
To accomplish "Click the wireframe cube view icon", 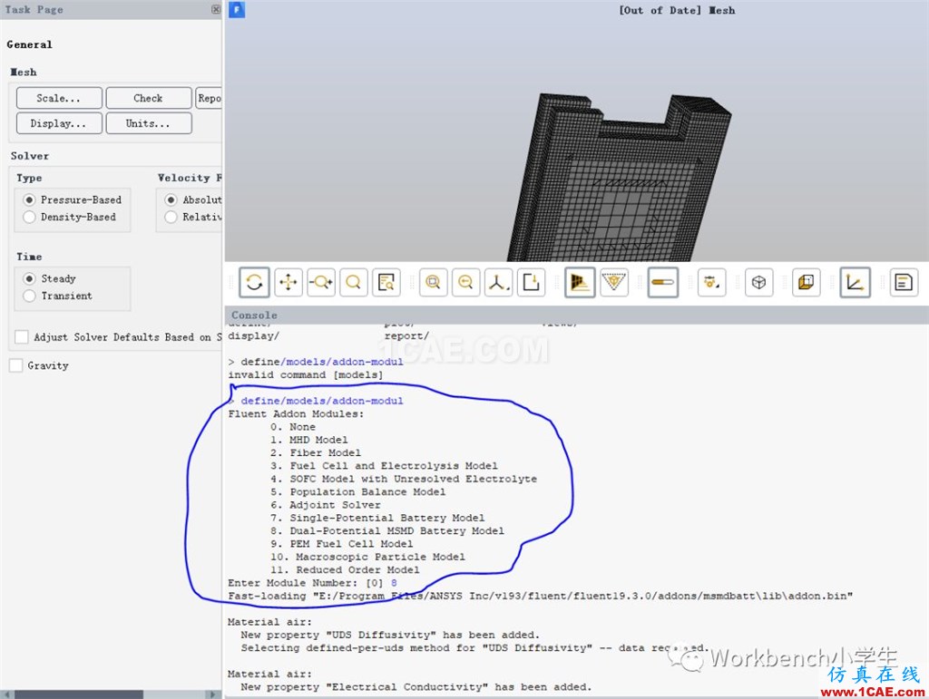I will coord(758,282).
